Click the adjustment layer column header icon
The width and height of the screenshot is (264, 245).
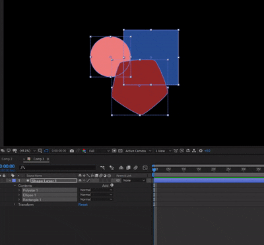point(105,175)
